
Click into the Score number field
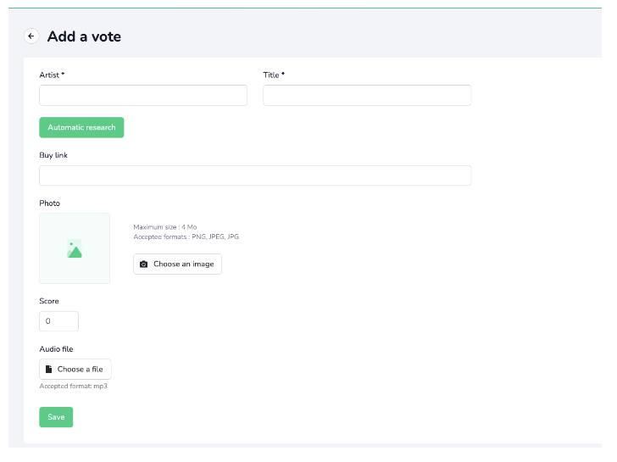(58, 321)
